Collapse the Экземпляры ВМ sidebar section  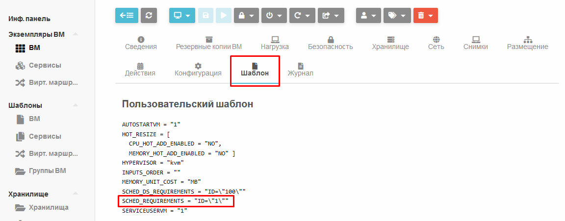click(x=76, y=35)
